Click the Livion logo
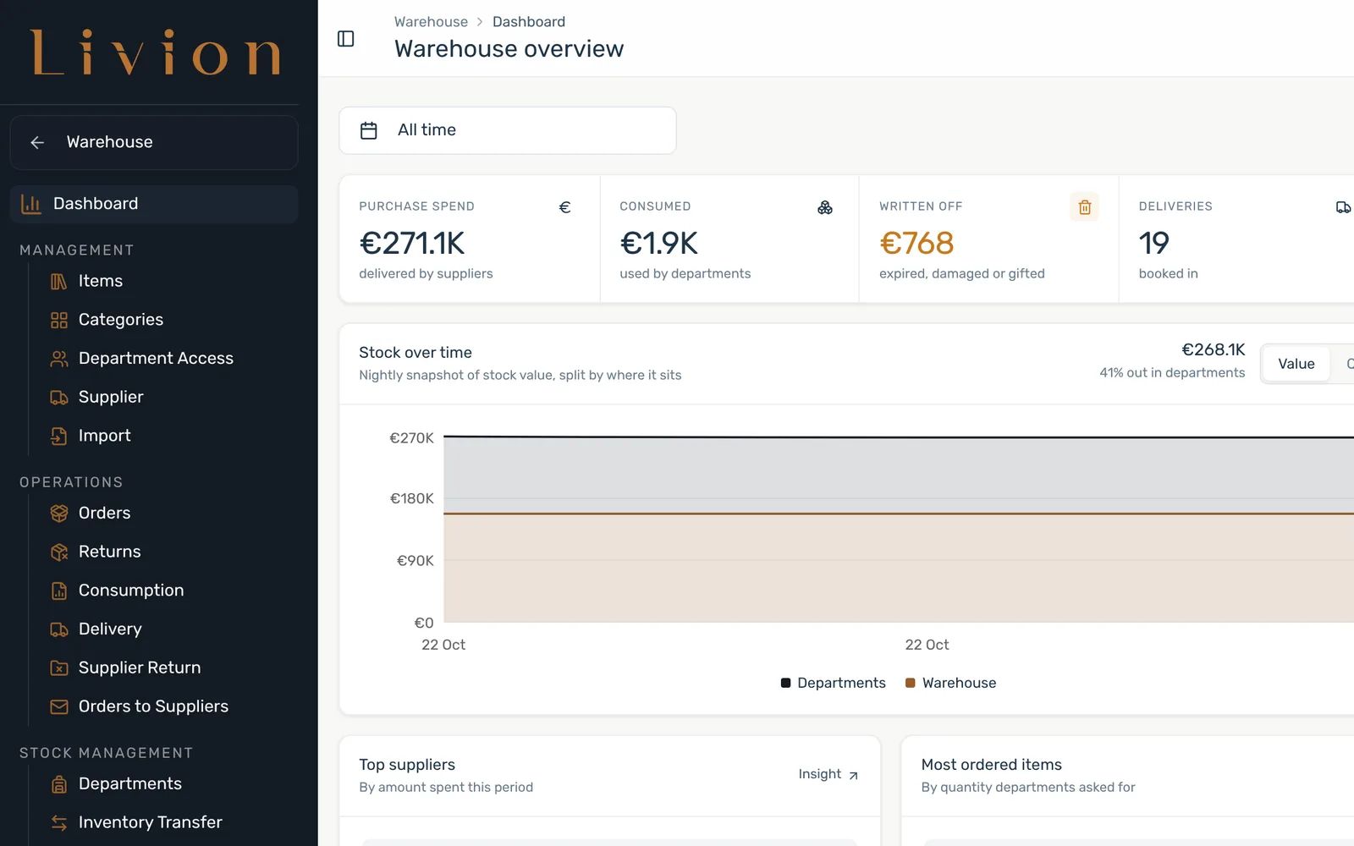The image size is (1354, 846). [156, 52]
